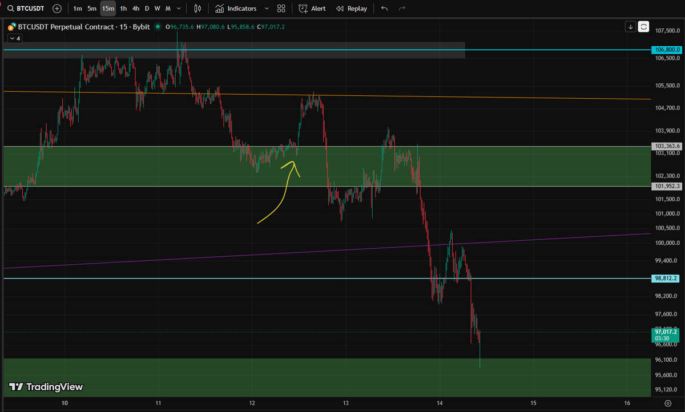Select the weekly W timeframe
This screenshot has height=412, width=685.
pyautogui.click(x=158, y=9)
